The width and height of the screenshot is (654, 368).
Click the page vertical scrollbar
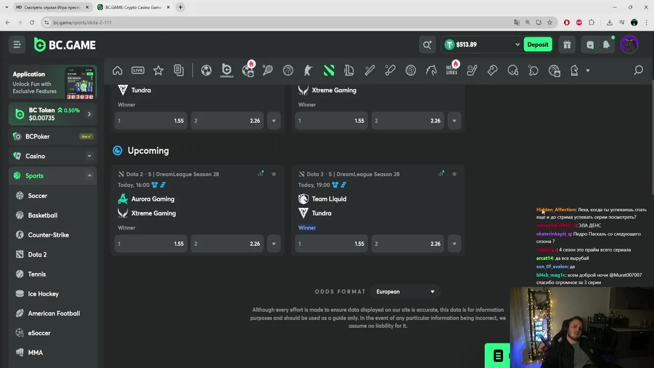tap(652, 138)
